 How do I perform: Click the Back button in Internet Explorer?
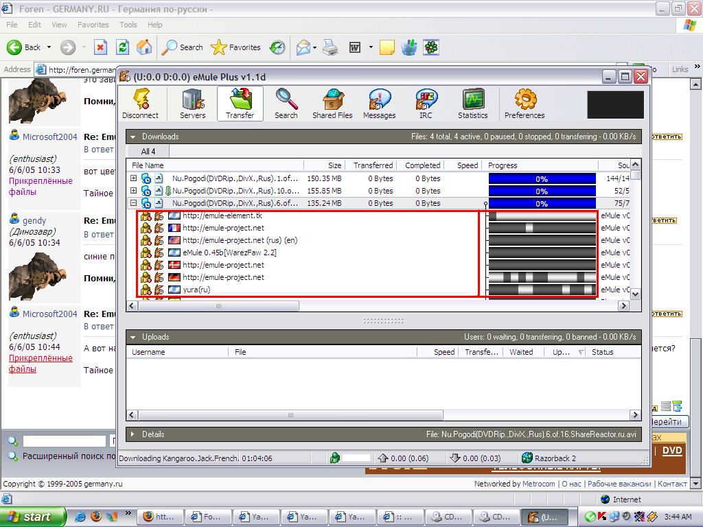24,47
